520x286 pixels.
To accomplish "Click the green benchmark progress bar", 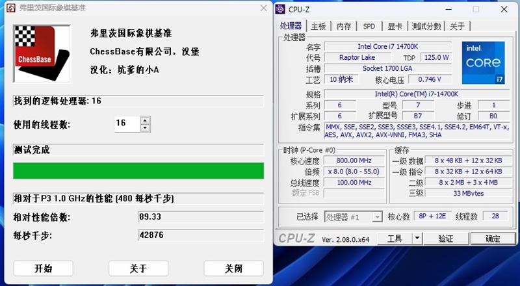I will [138, 170].
